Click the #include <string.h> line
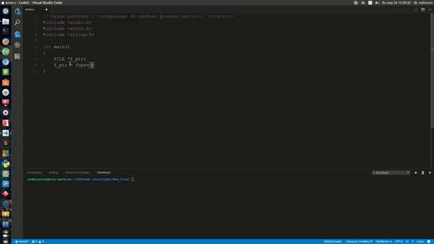The height and width of the screenshot is (244, 434). [68, 35]
